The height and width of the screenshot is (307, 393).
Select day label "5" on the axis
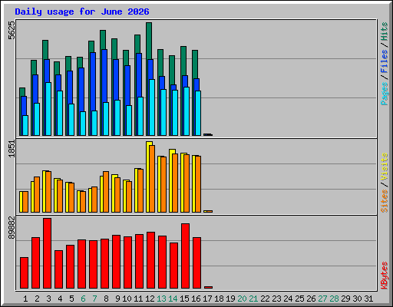tap(71, 299)
